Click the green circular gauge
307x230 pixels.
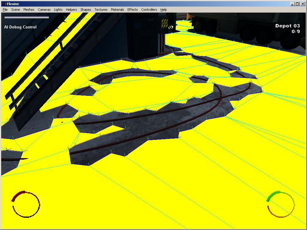click(x=281, y=204)
